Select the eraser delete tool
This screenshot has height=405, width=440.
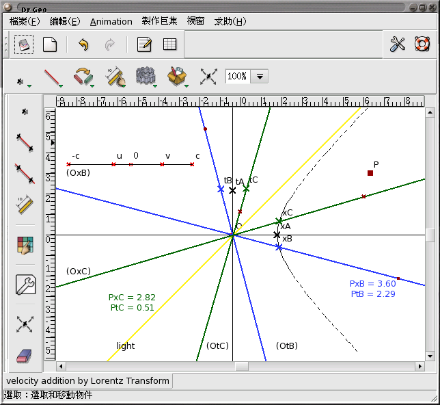click(x=25, y=356)
